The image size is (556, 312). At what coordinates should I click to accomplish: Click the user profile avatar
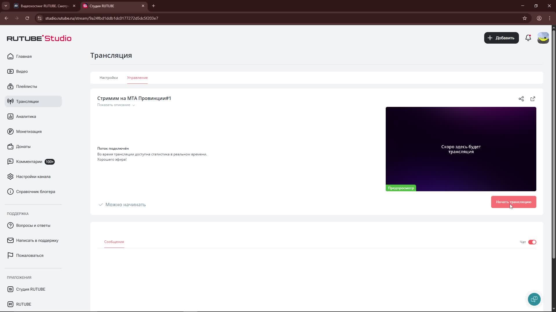tap(543, 38)
